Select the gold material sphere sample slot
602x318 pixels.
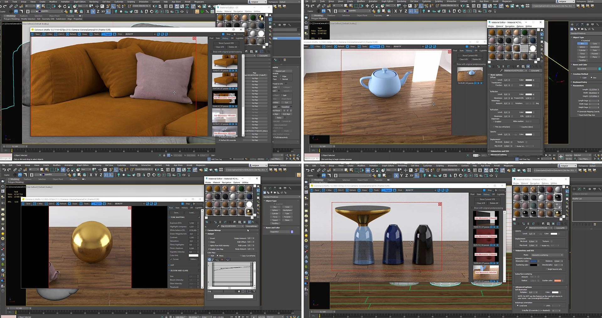249,212
